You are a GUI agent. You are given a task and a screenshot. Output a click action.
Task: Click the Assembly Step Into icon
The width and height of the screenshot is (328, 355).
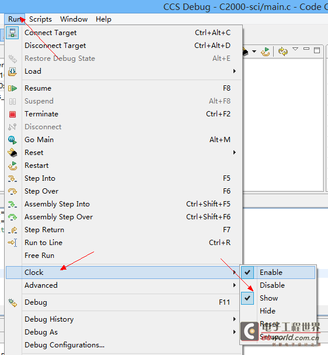(12, 205)
